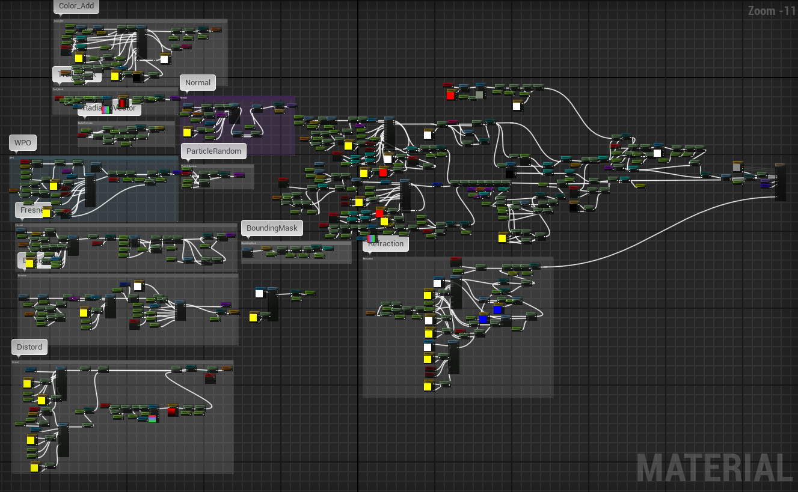
Task: Select the tall dark node in Normal group
Action: (x=234, y=113)
